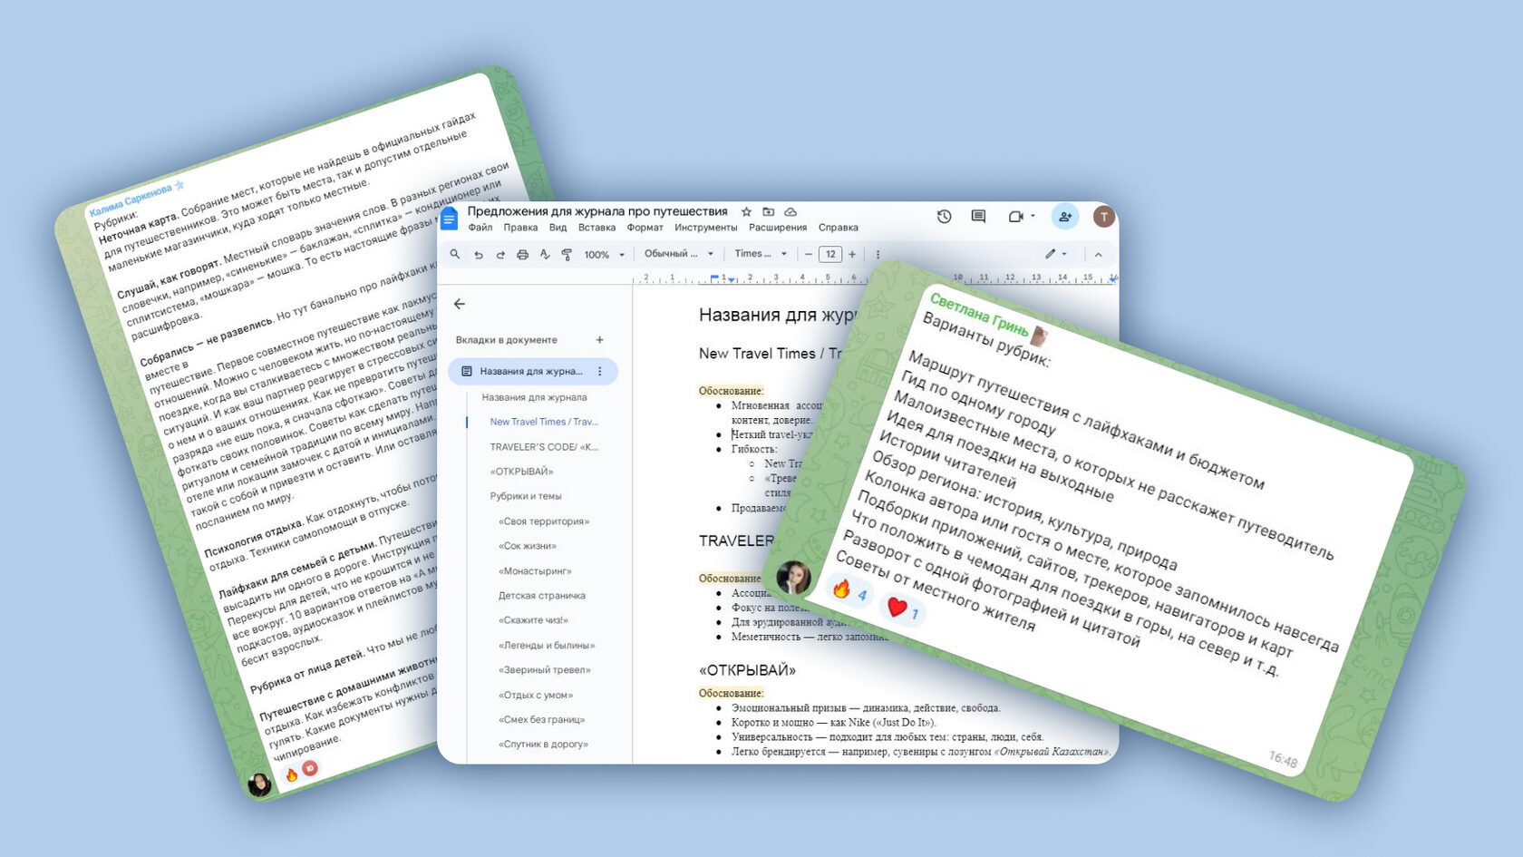
Task: Open the Вставка menu
Action: tap(597, 228)
